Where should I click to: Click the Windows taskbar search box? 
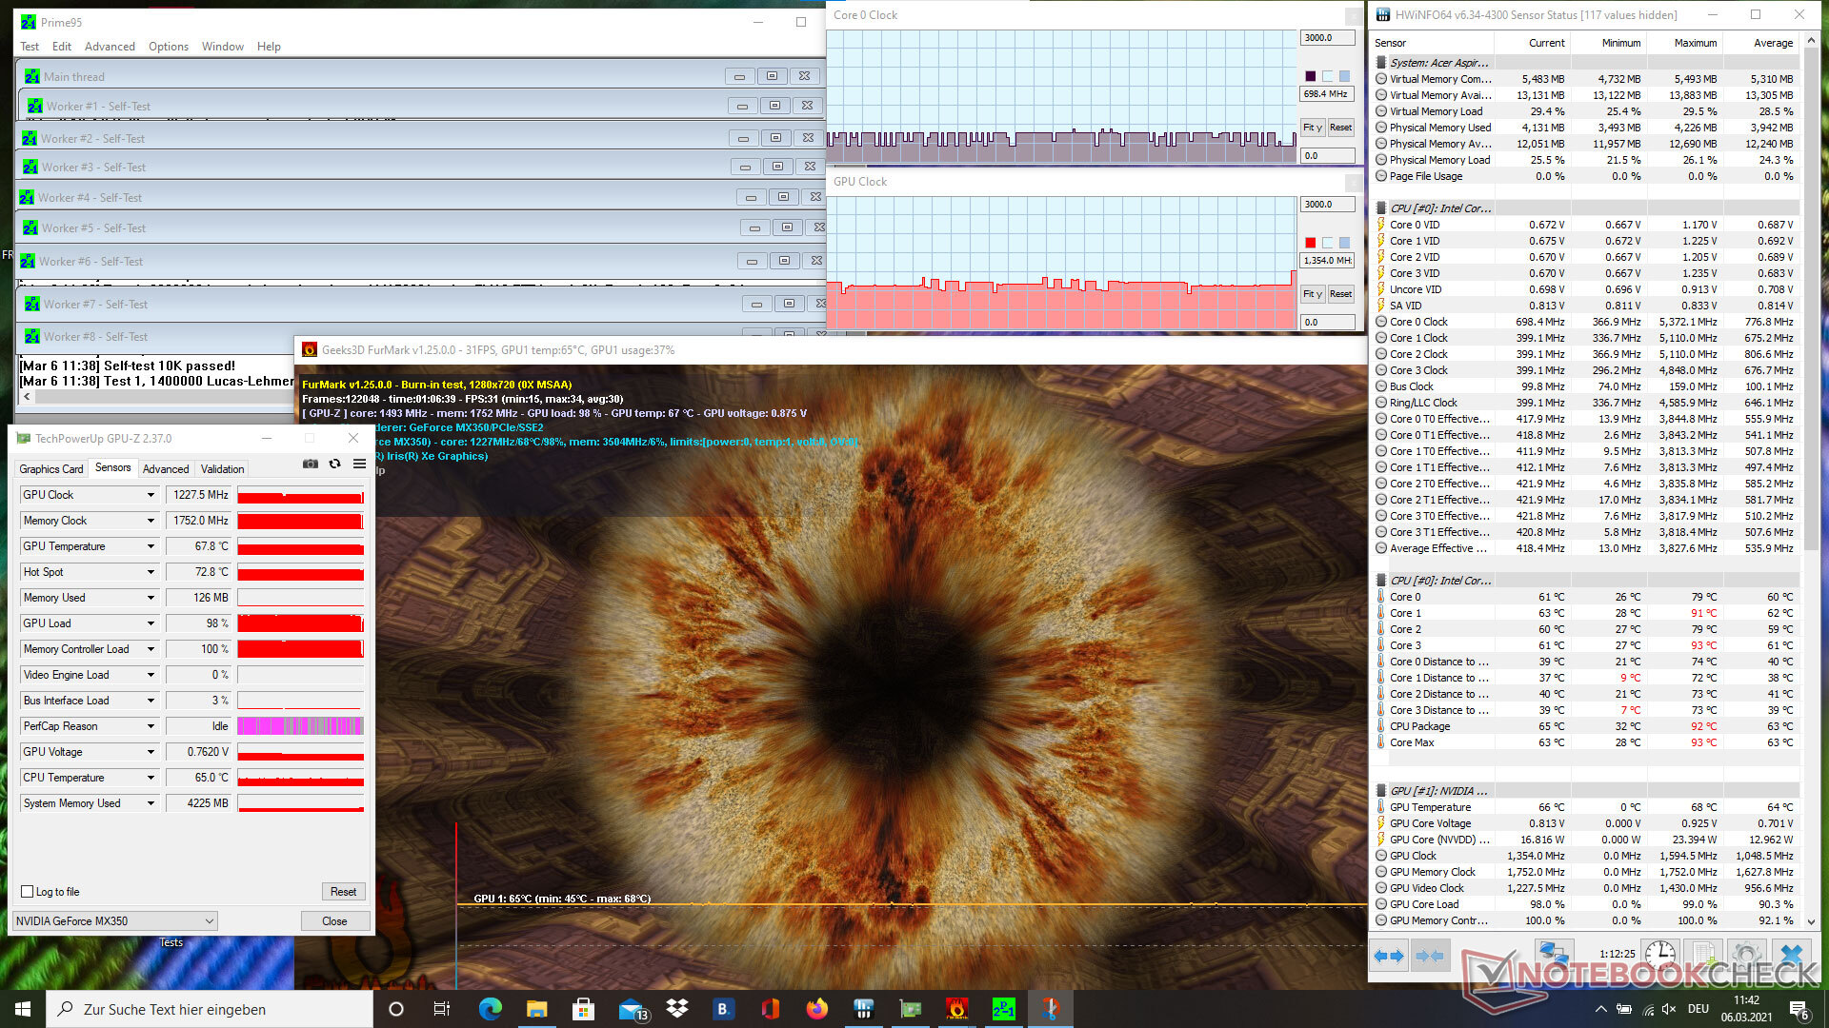[210, 1009]
